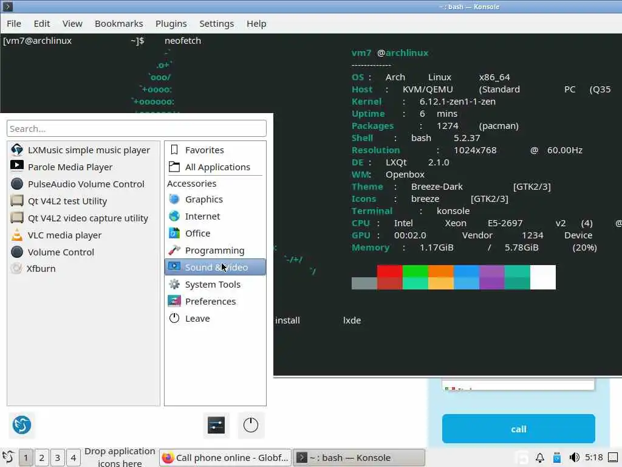This screenshot has height=467, width=622.
Task: Launch Qt V4L2 video capture utility
Action: (x=83, y=218)
